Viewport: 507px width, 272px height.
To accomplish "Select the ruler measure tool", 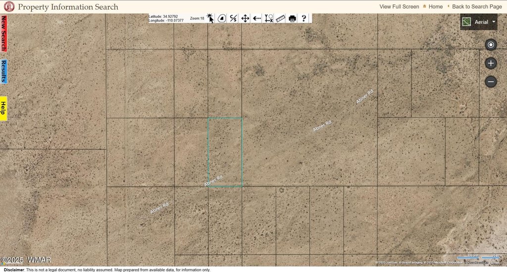I will [281, 18].
